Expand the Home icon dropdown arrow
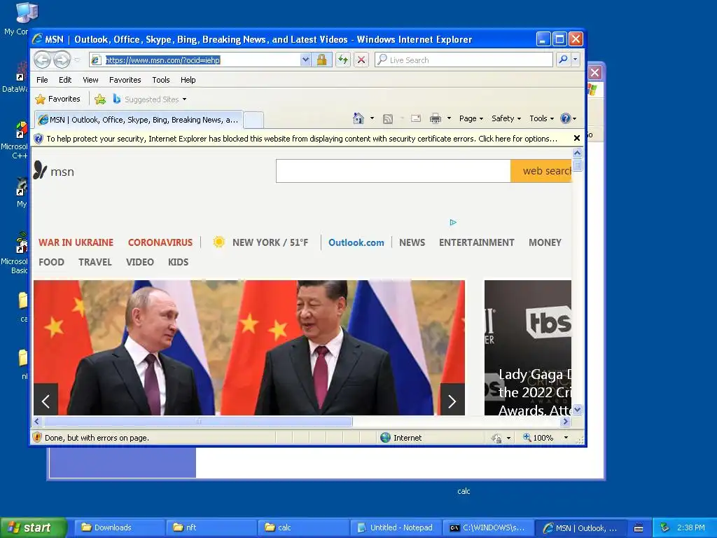717x538 pixels. [372, 118]
